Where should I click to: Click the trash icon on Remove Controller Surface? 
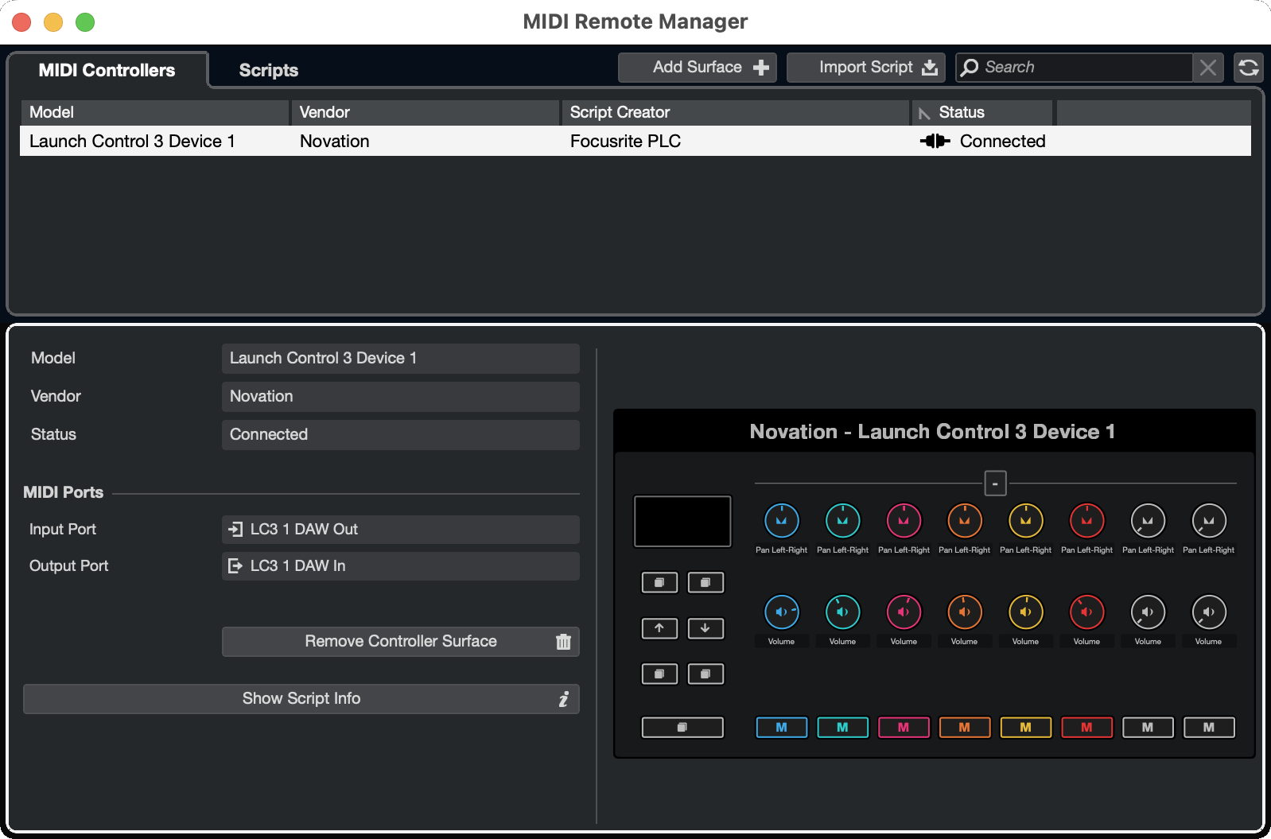[x=563, y=642]
